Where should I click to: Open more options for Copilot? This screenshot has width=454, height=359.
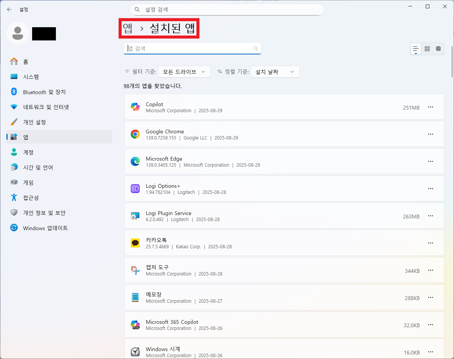(x=431, y=107)
